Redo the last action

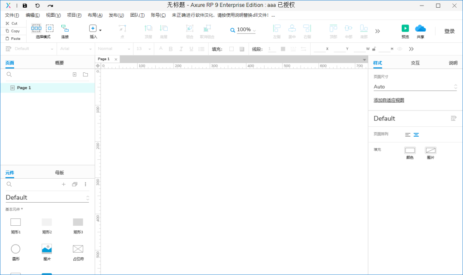point(50,5)
